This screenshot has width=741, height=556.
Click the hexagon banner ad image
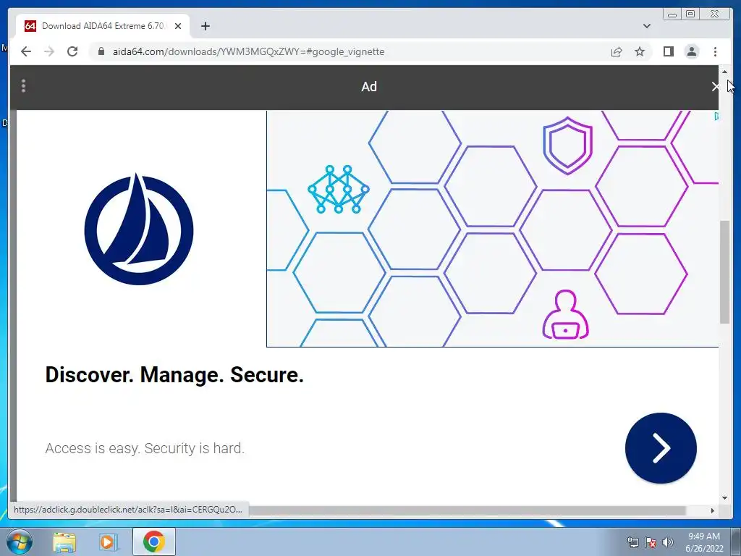[492, 229]
